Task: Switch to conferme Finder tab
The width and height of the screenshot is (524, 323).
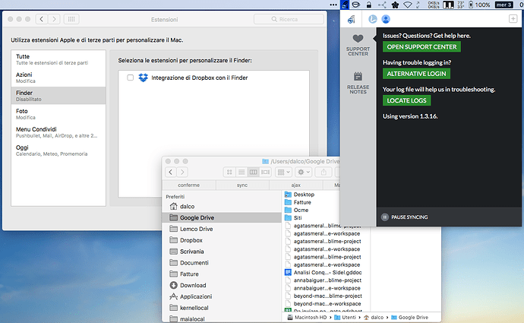Action: [x=189, y=185]
